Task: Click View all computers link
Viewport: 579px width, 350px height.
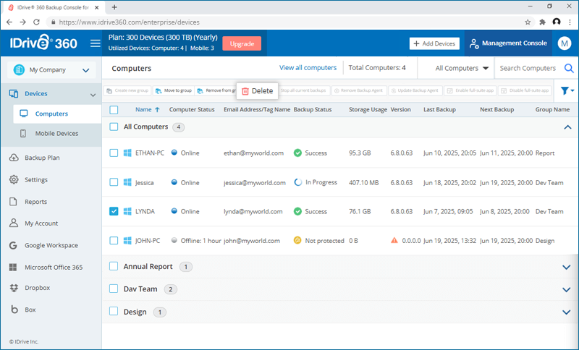Action: [308, 68]
